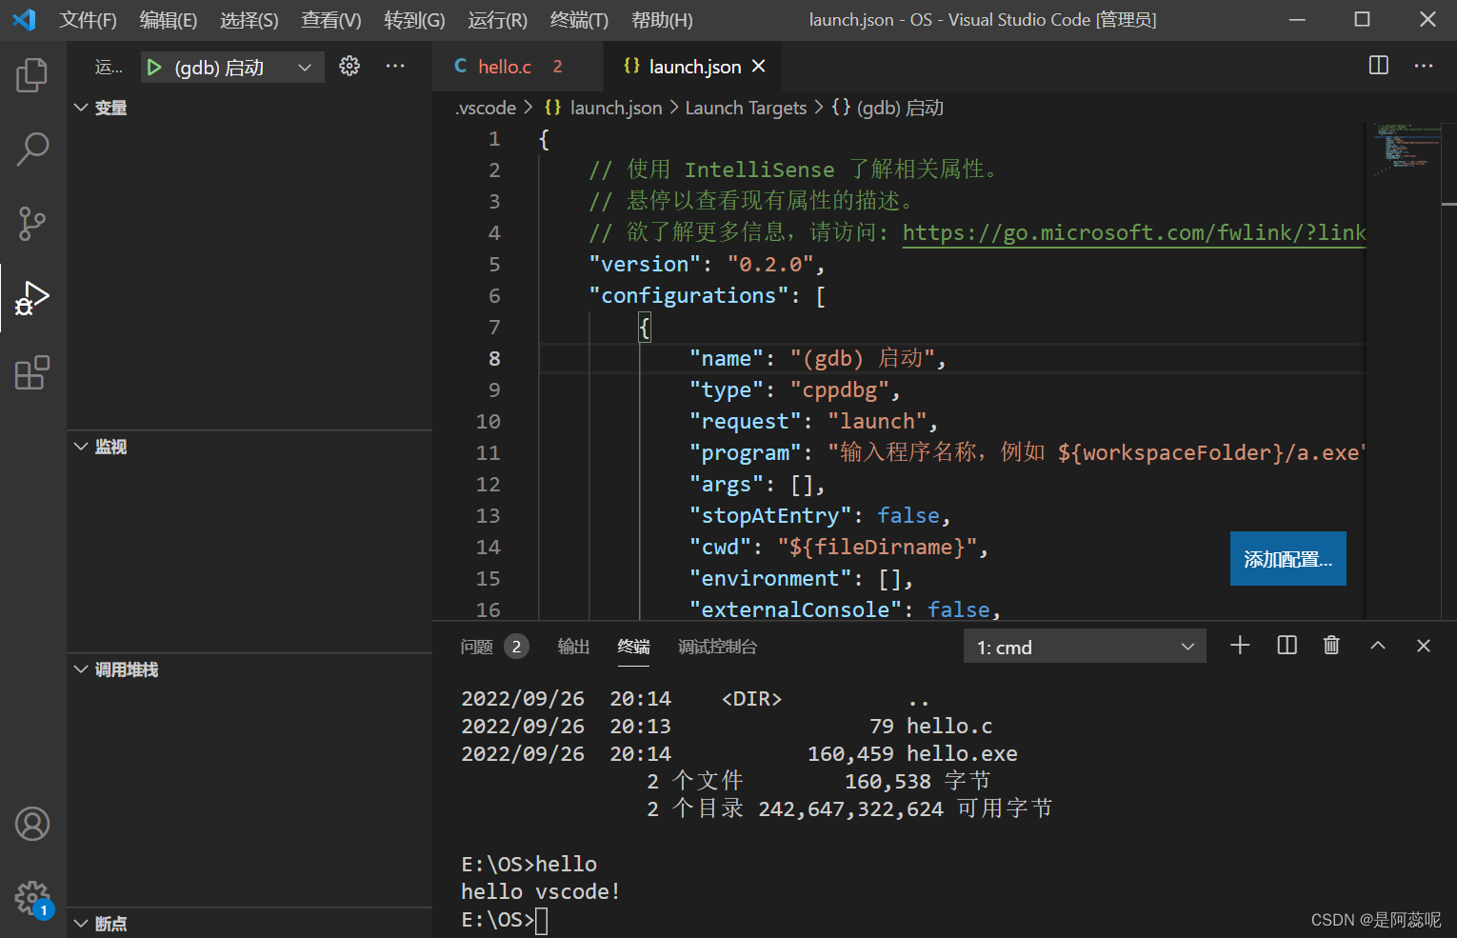Kill the terminal with trash icon
This screenshot has height=938, width=1457.
point(1331,646)
